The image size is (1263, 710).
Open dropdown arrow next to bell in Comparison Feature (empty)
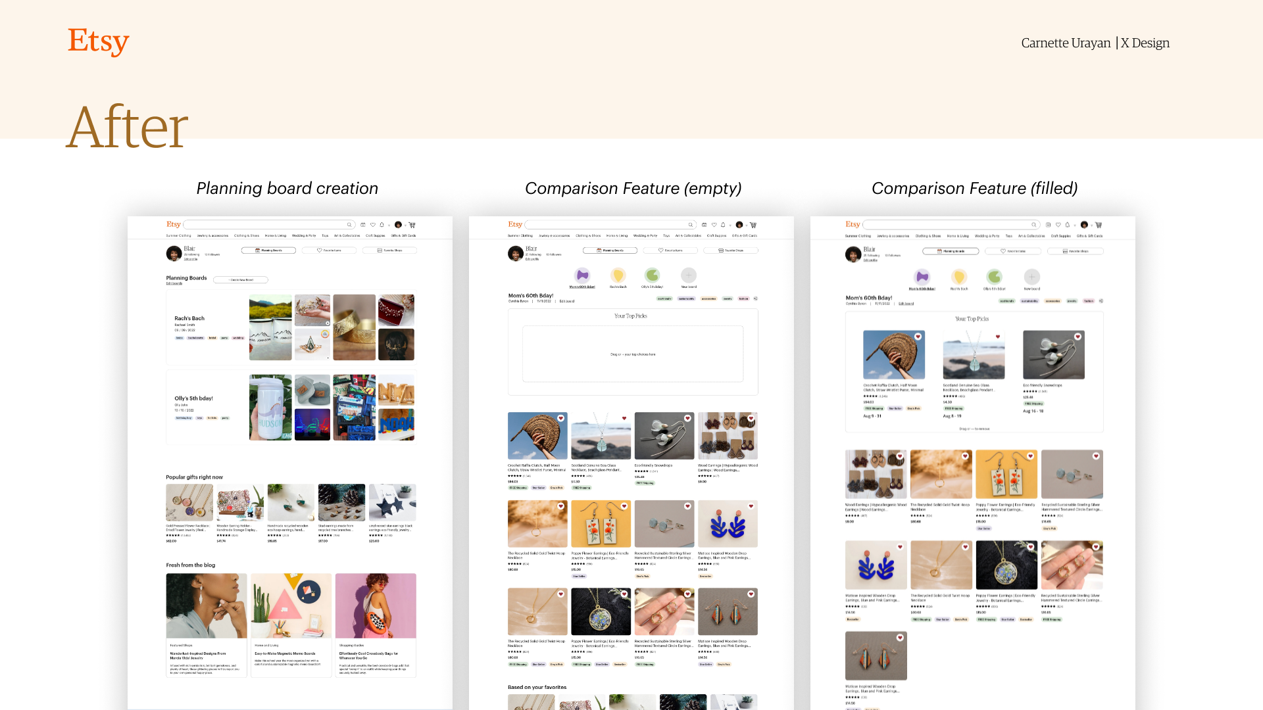pyautogui.click(x=730, y=225)
